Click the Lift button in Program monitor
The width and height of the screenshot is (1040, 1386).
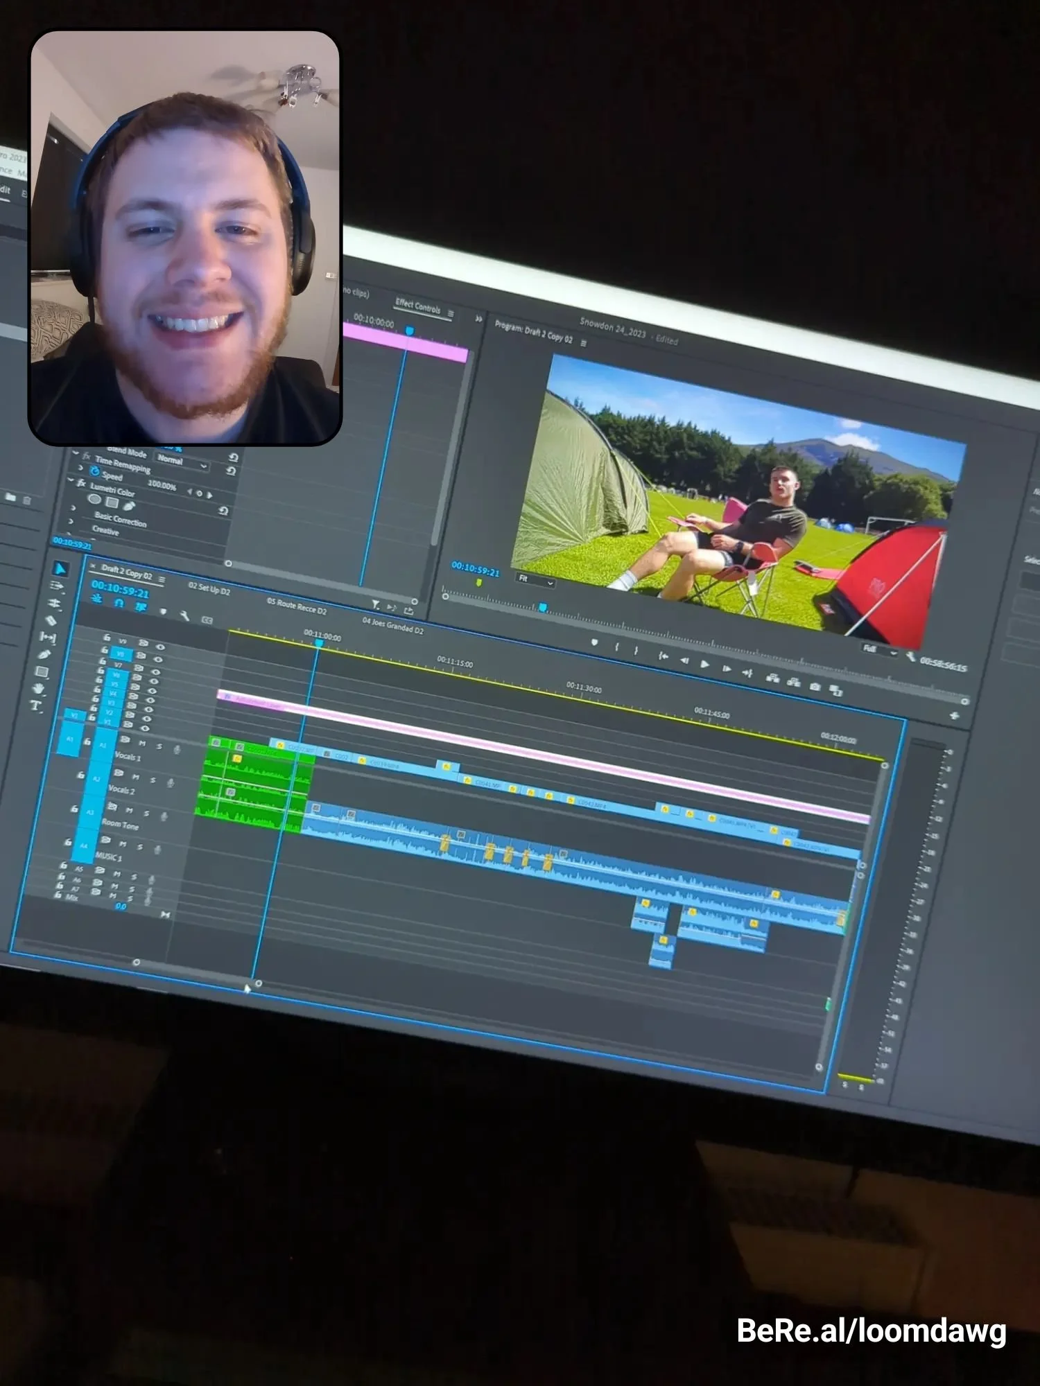772,677
